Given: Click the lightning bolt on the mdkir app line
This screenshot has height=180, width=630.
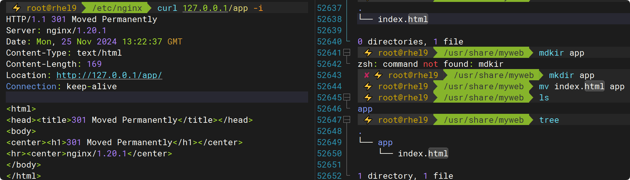Looking at the screenshot, I should pos(368,53).
